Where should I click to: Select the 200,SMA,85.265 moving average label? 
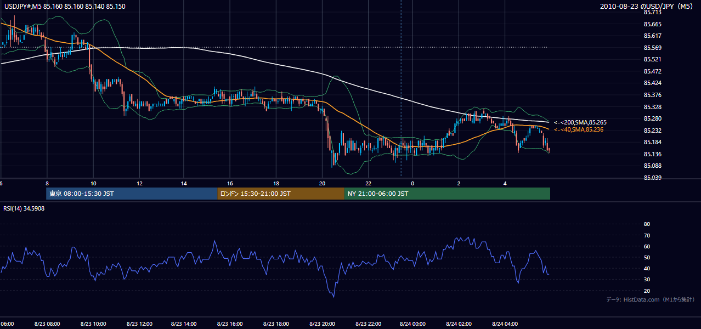[580, 122]
